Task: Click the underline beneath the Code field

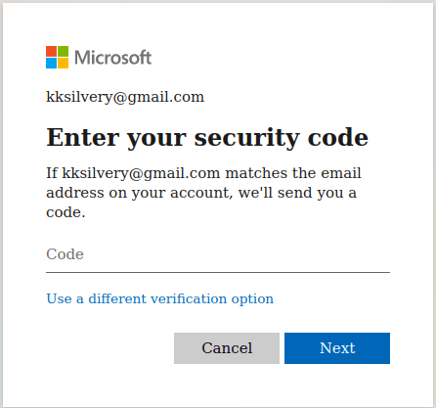Action: click(218, 272)
